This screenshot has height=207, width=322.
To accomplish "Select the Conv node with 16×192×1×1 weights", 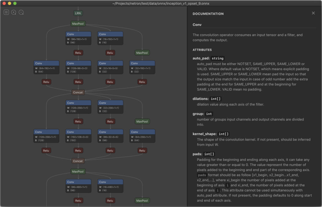I will click(x=110, y=34).
